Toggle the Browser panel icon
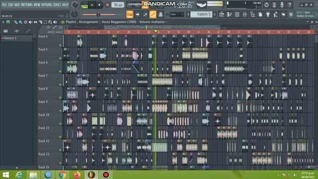The width and height of the screenshot is (318, 179). click(x=252, y=14)
